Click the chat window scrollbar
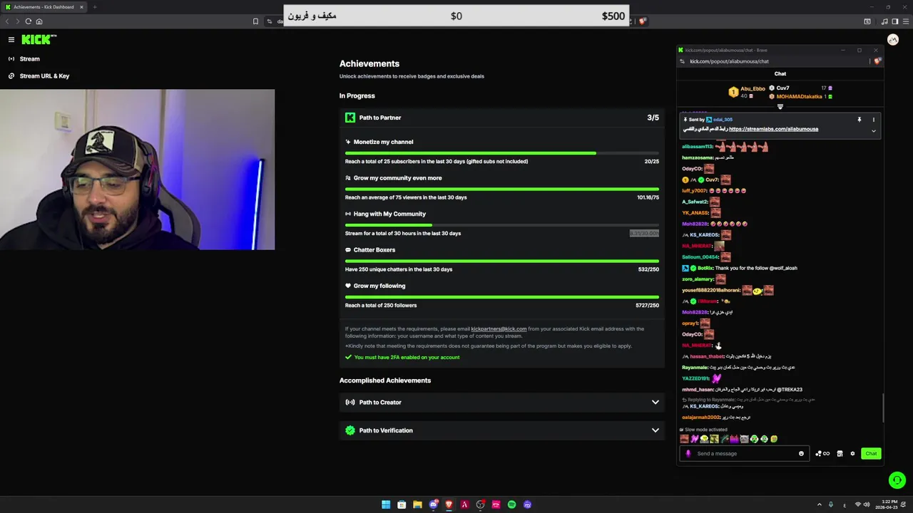 point(883,408)
